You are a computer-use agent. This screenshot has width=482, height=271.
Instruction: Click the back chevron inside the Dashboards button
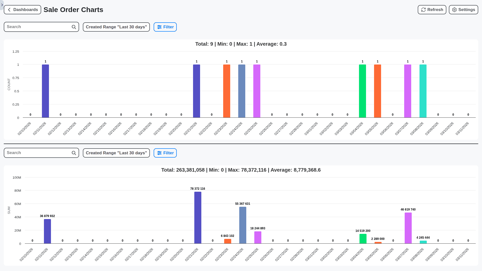(x=9, y=10)
